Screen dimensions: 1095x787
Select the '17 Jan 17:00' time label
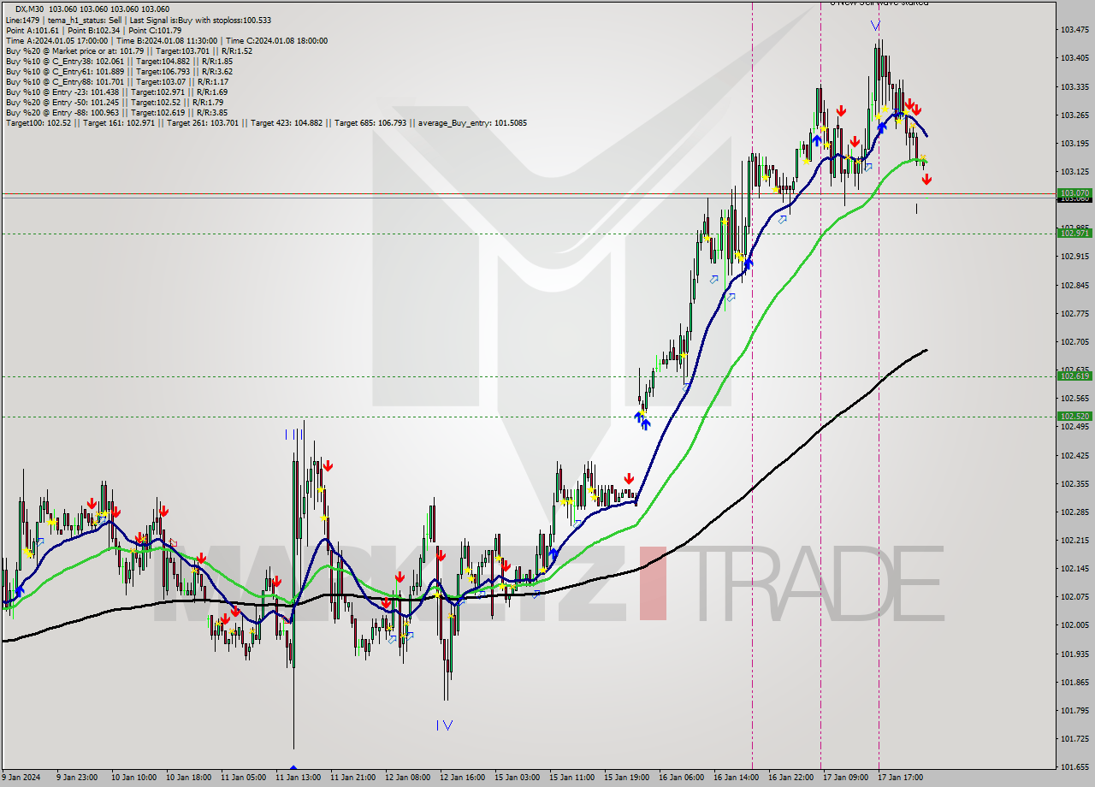click(x=900, y=778)
